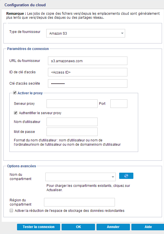Image resolution: width=164 pixels, height=234 pixels.
Task: Enable réduction de l'espace de stockage des données redondantes
Action: (x=11, y=210)
